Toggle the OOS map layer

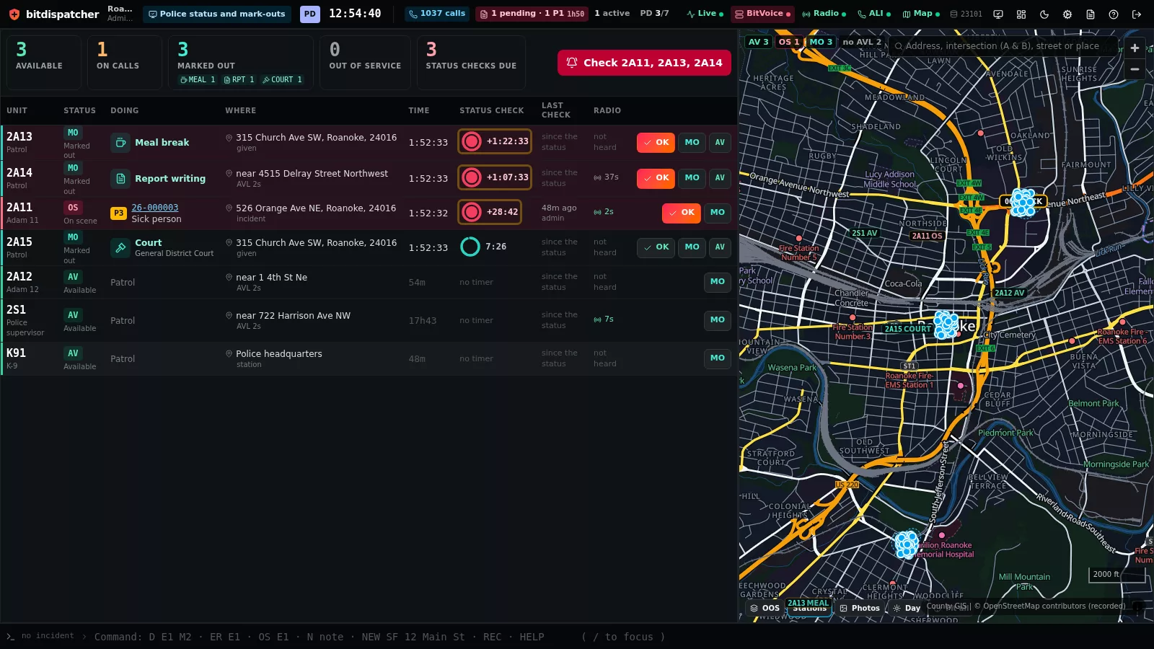pyautogui.click(x=765, y=608)
